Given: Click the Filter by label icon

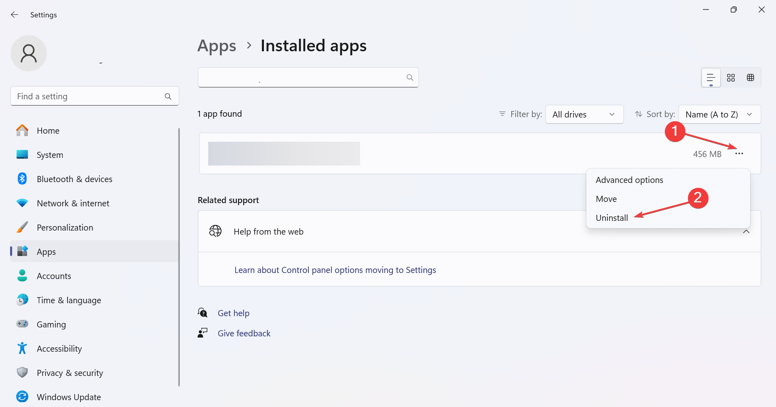Looking at the screenshot, I should point(502,114).
